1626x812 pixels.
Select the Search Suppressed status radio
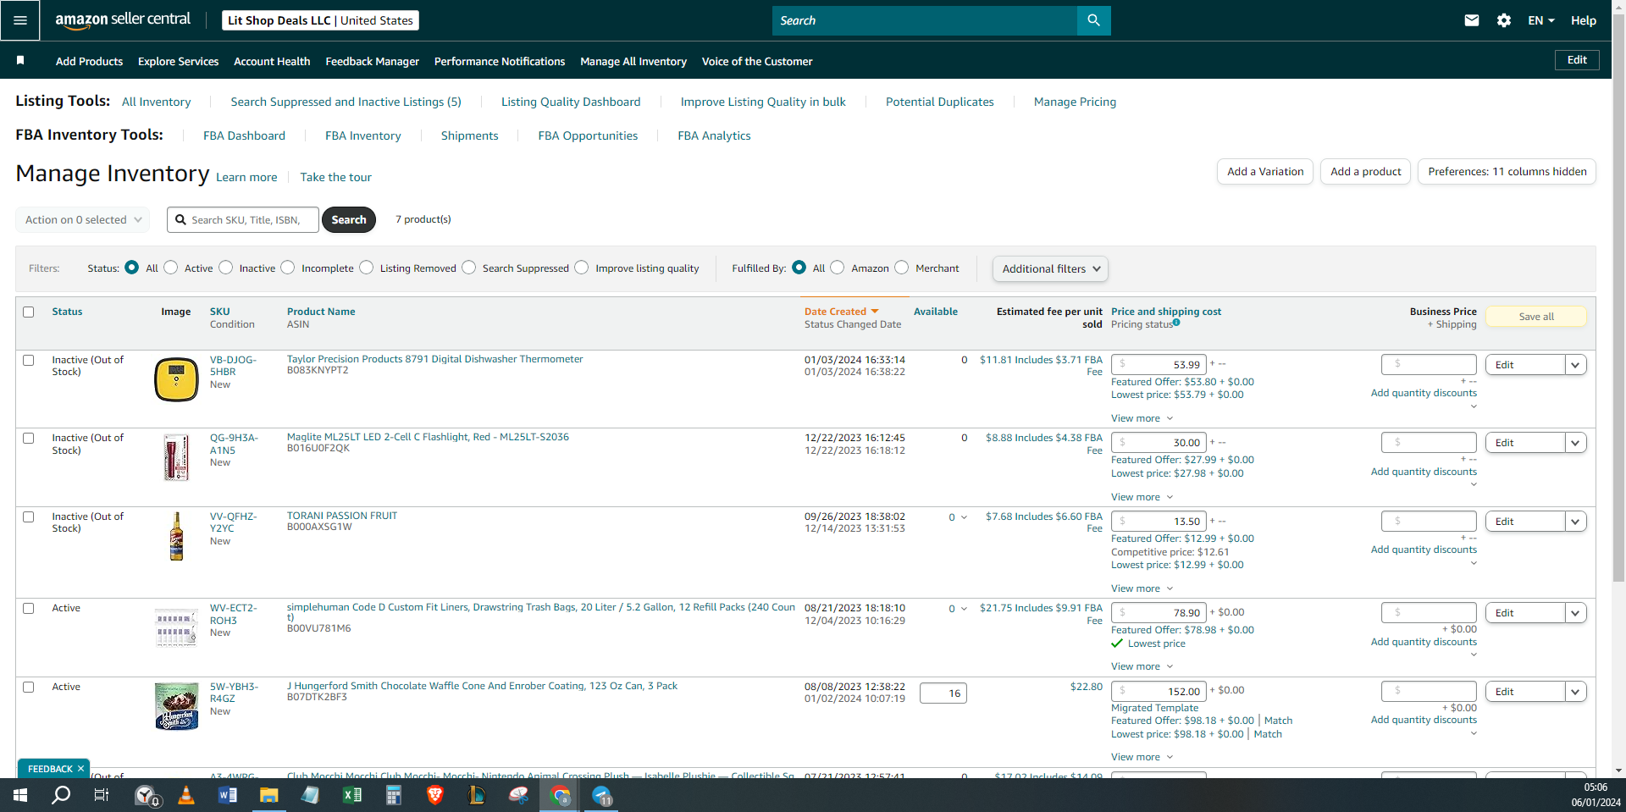(469, 268)
